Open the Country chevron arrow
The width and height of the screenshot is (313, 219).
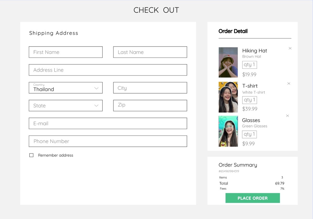tap(96, 88)
